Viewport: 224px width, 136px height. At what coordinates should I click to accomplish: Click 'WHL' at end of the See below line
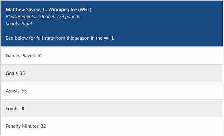(109, 38)
